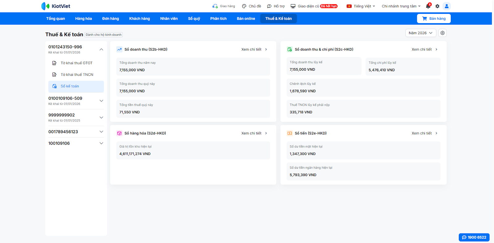Click the Sổ doanh thu & chi phí icon
Image resolution: width=494 pixels, height=243 pixels.
(290, 49)
